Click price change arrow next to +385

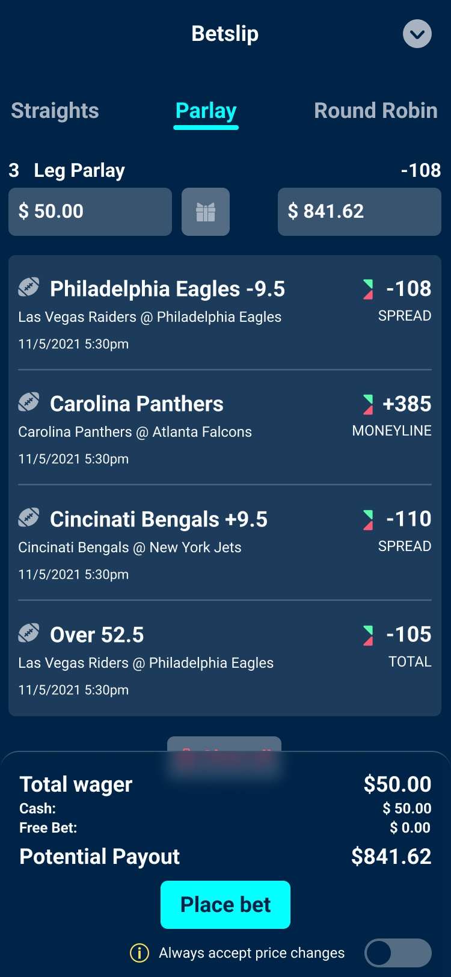click(368, 404)
